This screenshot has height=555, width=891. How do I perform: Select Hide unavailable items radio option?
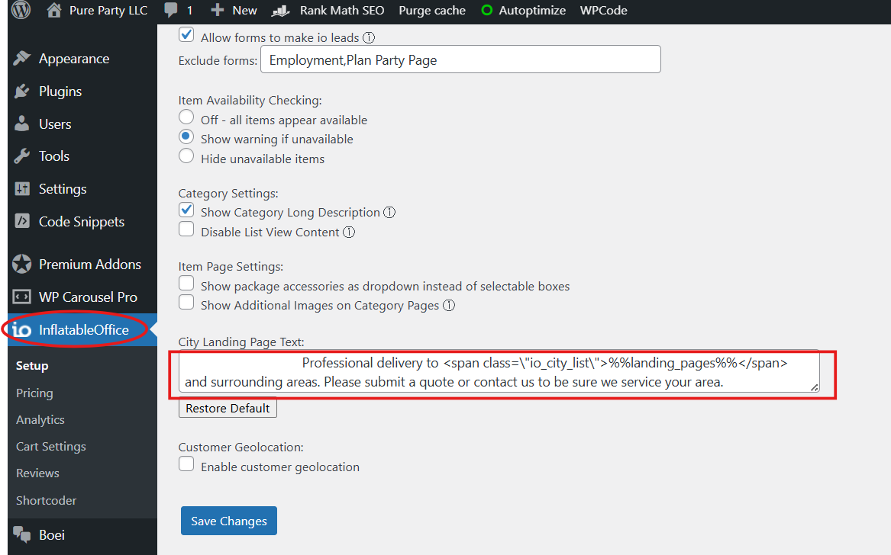[186, 156]
